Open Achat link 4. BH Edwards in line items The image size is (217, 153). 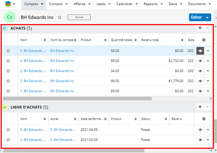coord(63,140)
